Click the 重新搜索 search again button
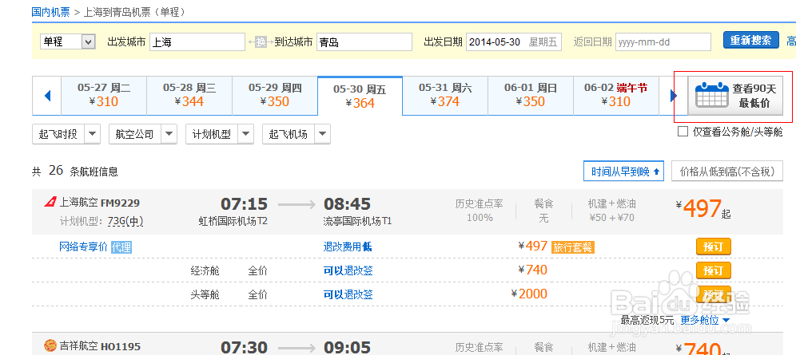The height and width of the screenshot is (355, 796). [750, 41]
